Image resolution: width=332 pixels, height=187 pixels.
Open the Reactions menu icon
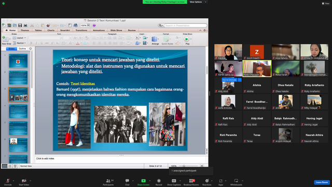(x=207, y=181)
